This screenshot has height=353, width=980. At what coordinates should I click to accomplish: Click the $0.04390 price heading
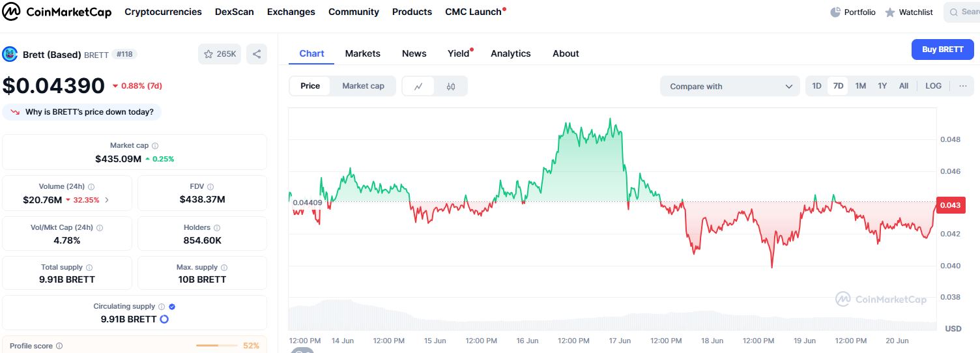coord(53,86)
